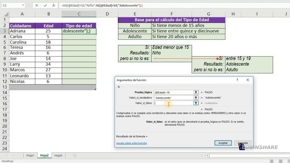This screenshot has width=290, height=163.
Task: Click cell C3 showing dolescente");)
Action: [79, 31]
